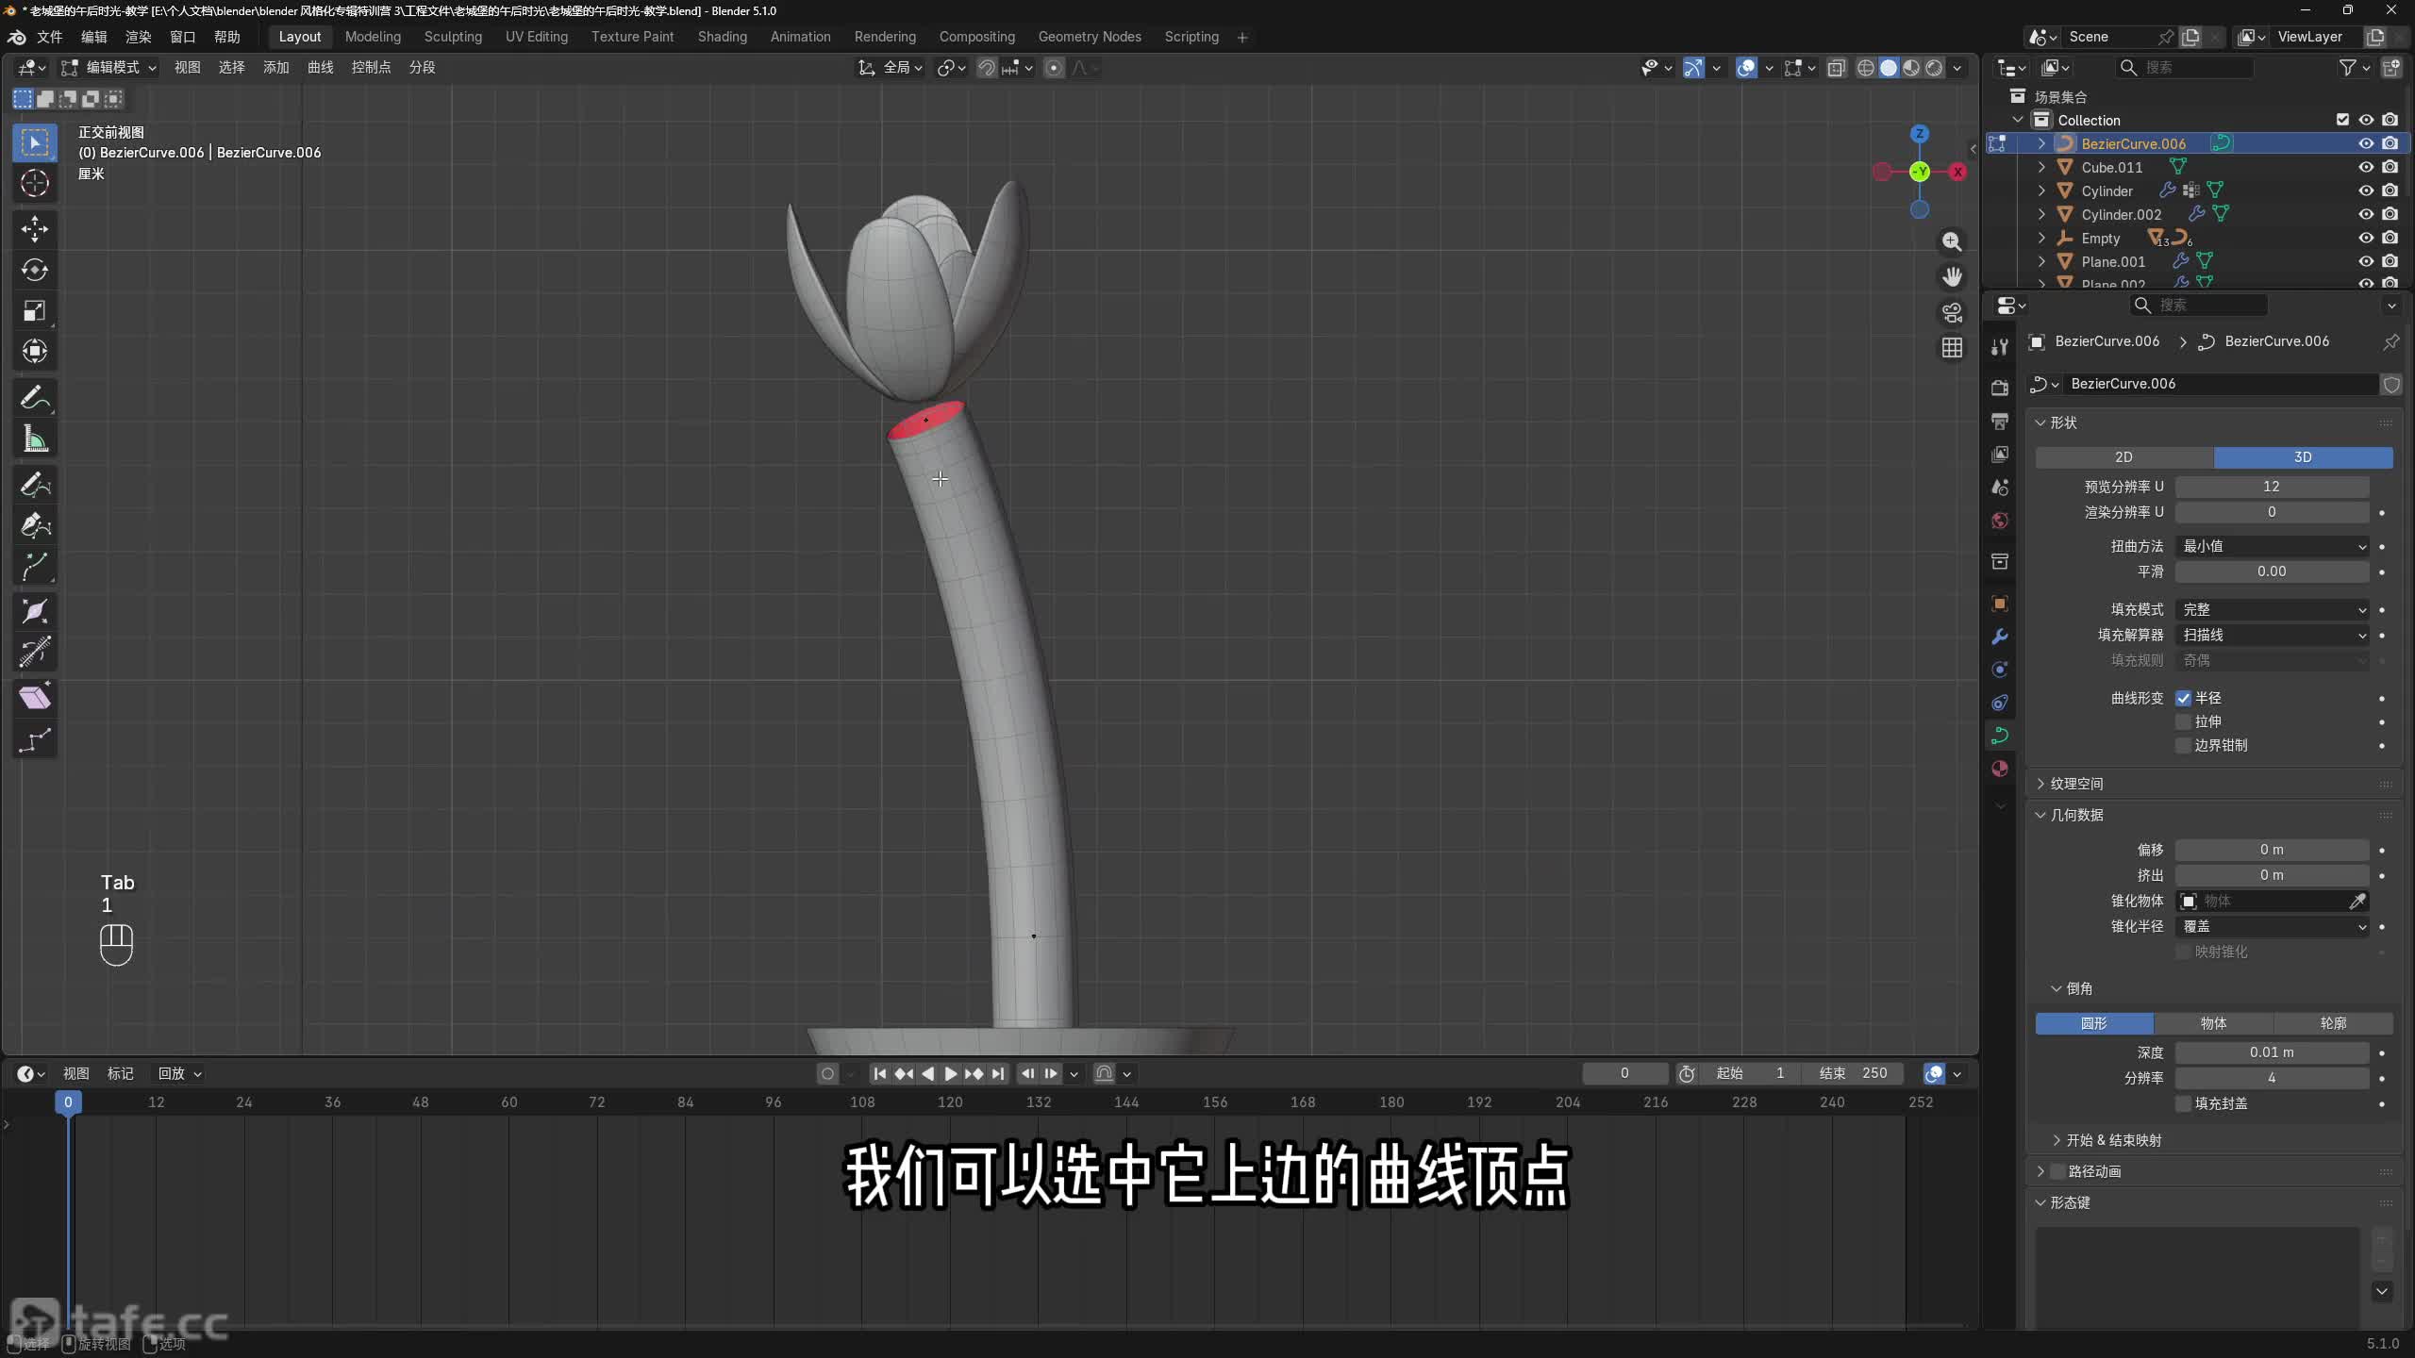
Task: Collapse the 几何数据 panel
Action: pyautogui.click(x=2075, y=815)
